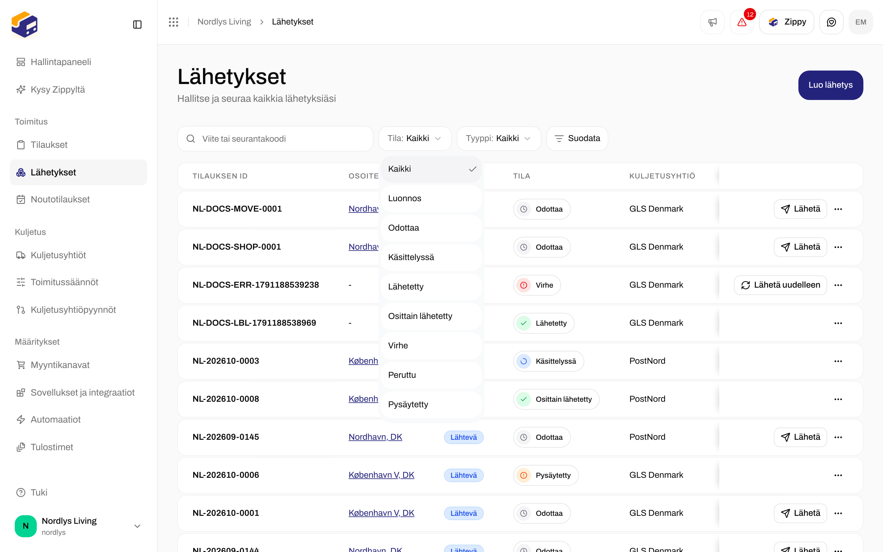Select Luonnos status option

tap(431, 198)
